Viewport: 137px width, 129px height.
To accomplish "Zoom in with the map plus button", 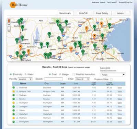I will (x=9, y=26).
